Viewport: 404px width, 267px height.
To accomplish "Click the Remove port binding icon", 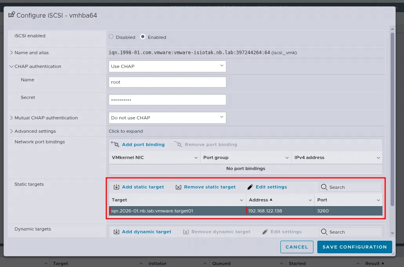I will point(178,144).
